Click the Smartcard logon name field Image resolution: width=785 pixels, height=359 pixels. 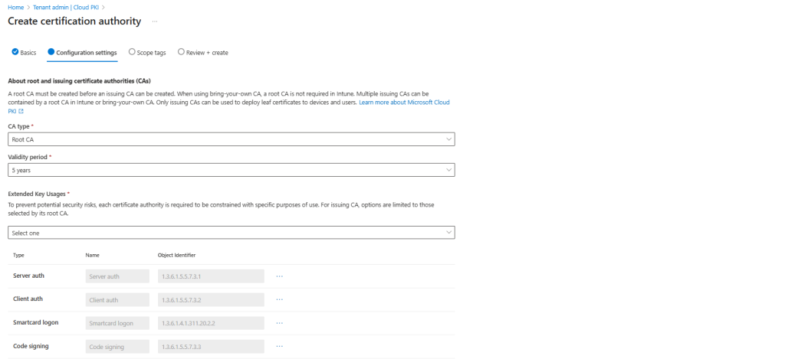[x=117, y=323]
